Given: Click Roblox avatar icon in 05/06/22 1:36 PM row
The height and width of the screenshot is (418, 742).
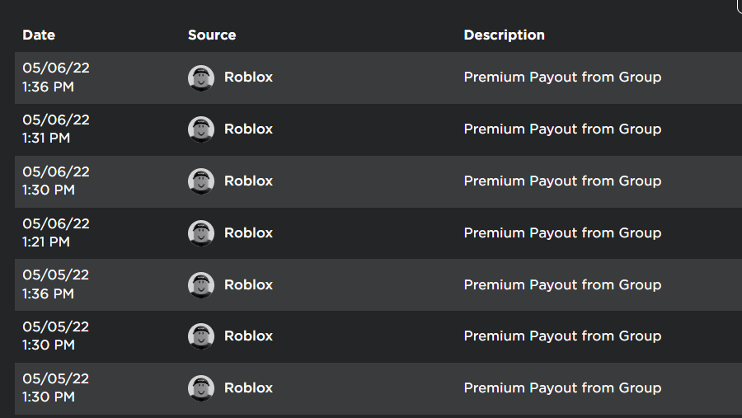Looking at the screenshot, I should coord(201,78).
